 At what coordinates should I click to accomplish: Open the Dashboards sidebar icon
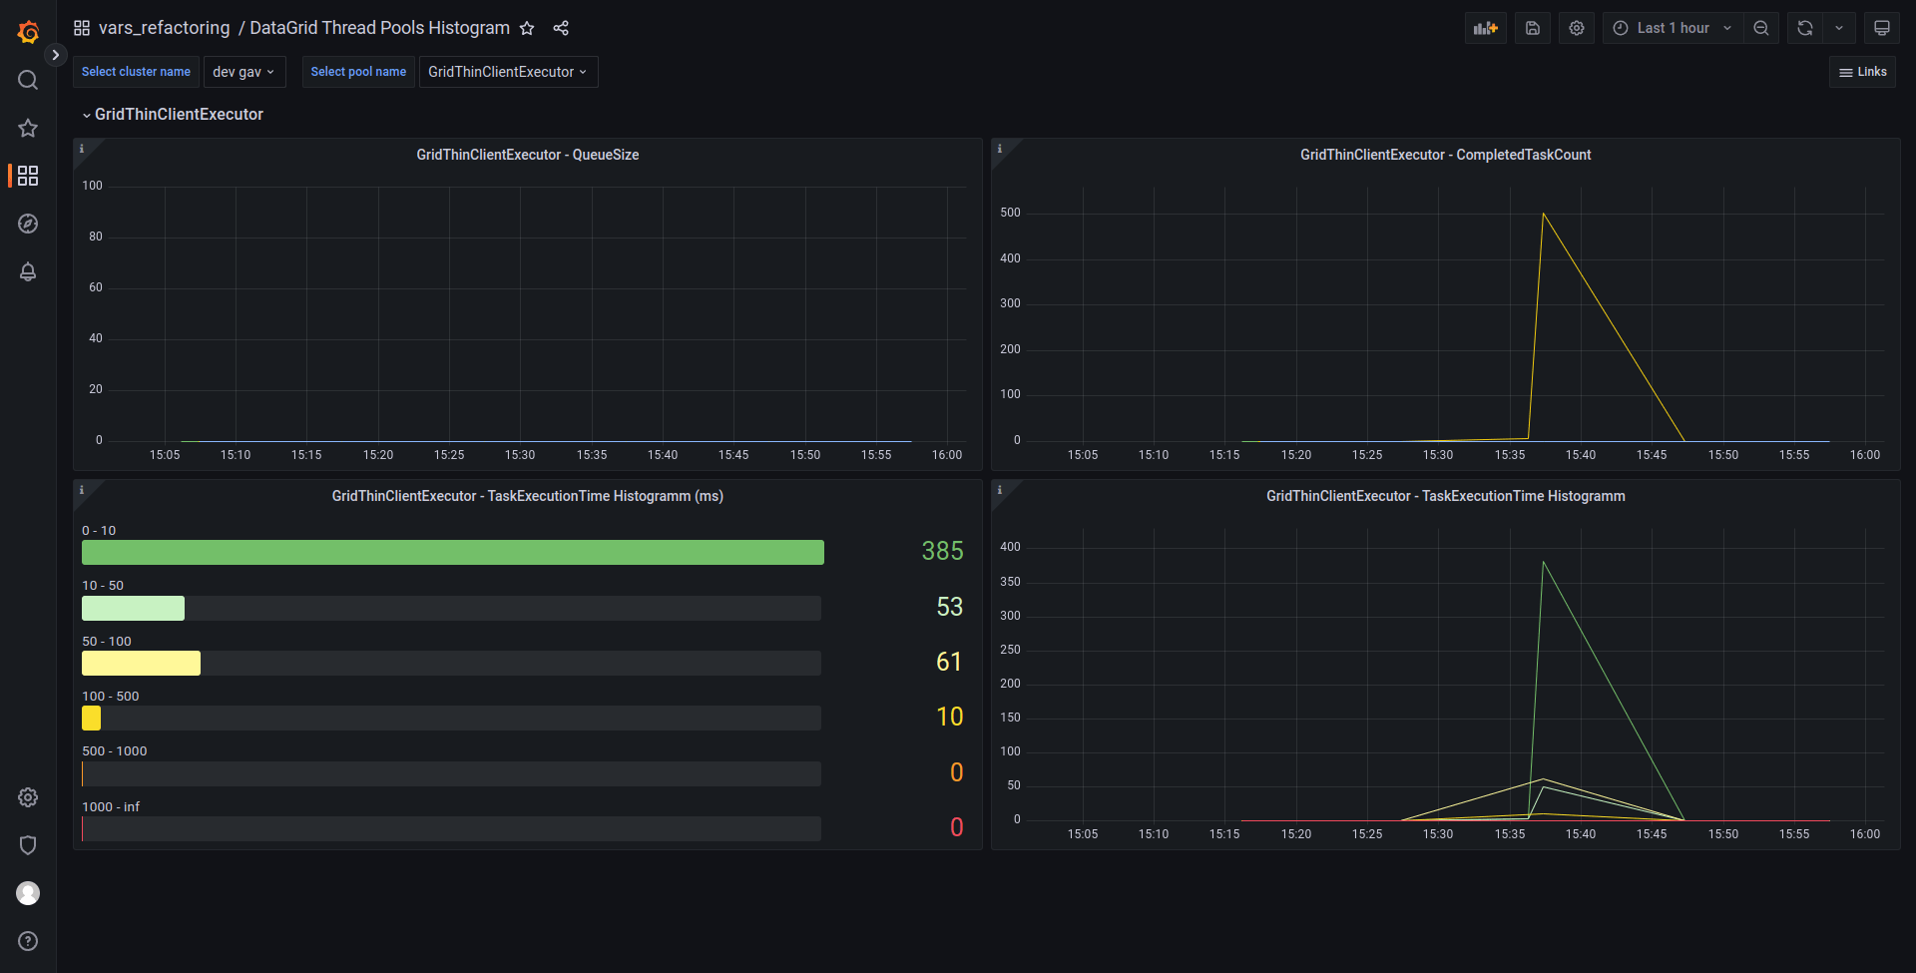click(x=28, y=176)
